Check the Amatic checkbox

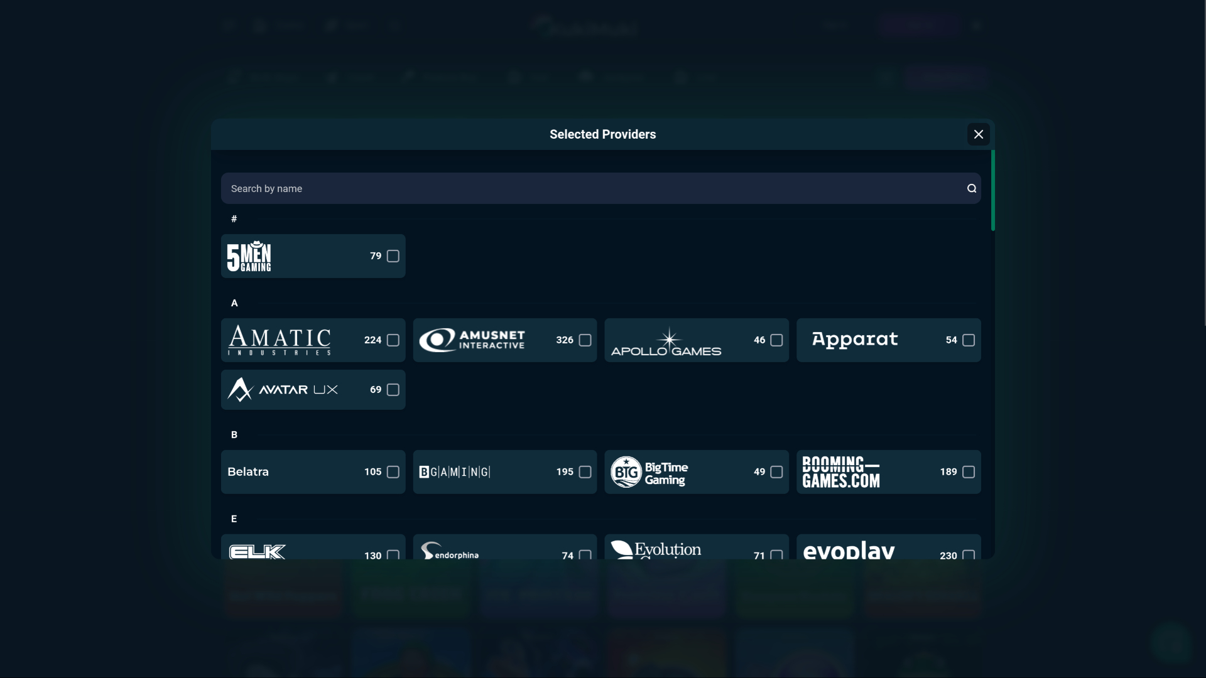394,340
